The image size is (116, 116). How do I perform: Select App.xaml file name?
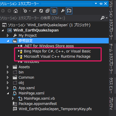coord(27,88)
